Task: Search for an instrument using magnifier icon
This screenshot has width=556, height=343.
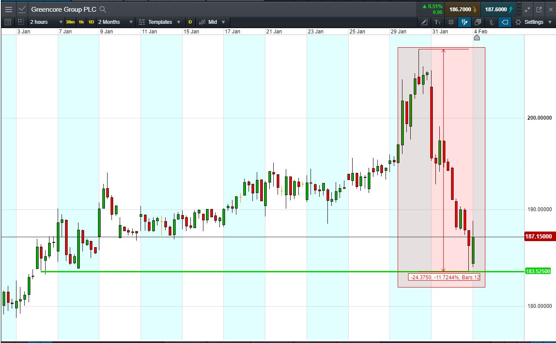Action: pos(103,9)
